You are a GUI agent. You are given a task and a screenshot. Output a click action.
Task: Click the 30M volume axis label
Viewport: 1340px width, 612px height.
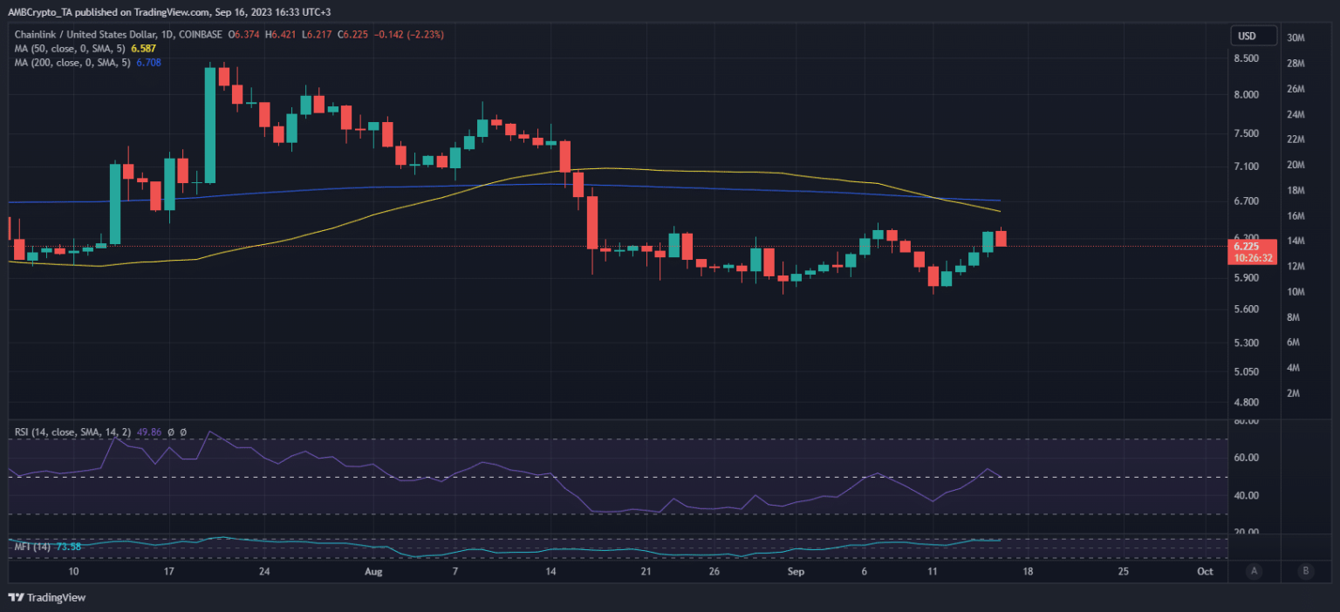(x=1296, y=38)
